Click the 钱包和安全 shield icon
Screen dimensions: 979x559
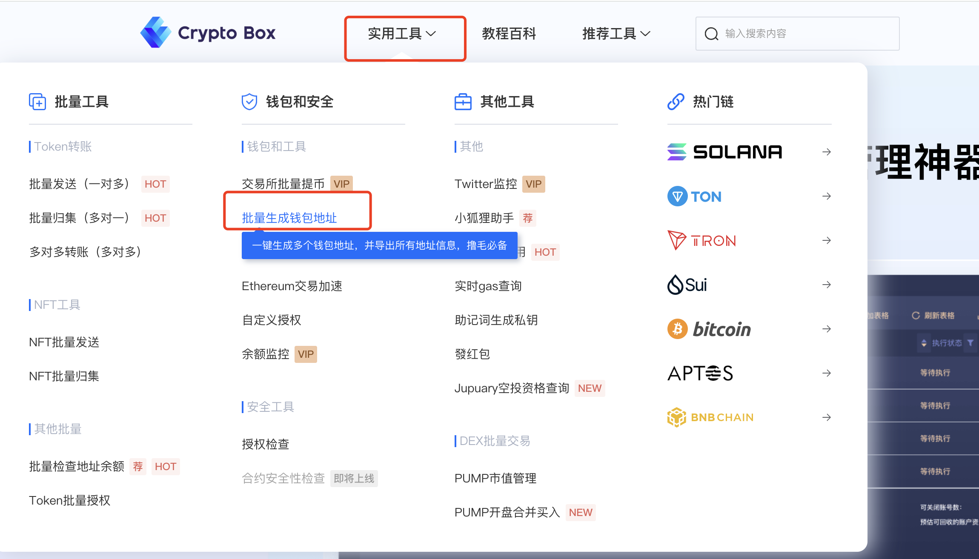pos(249,102)
